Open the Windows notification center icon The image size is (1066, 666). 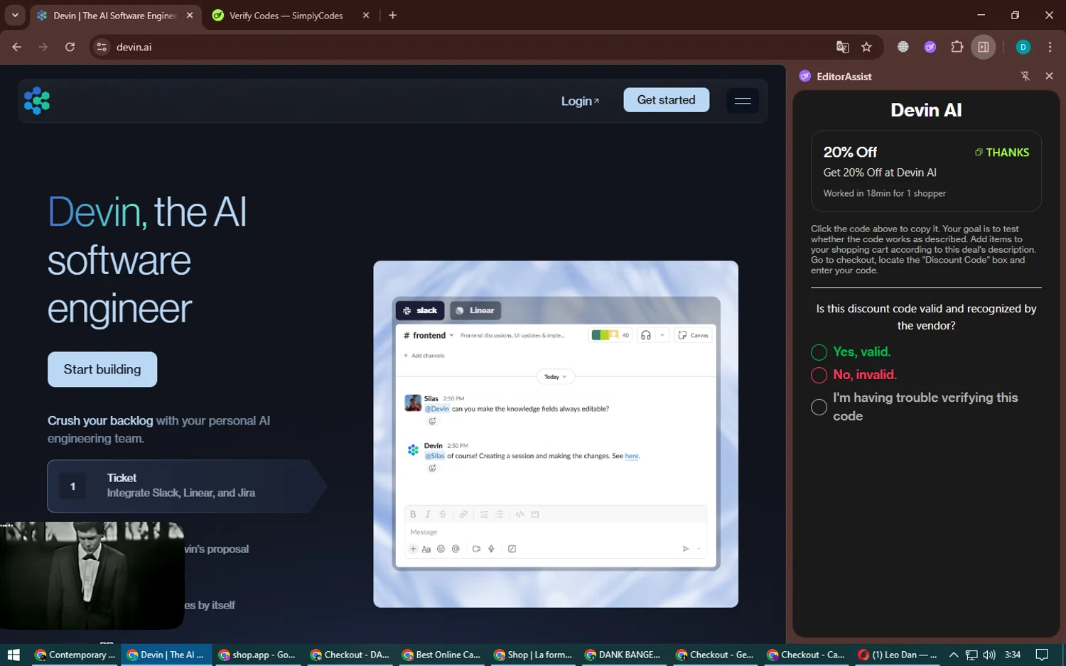point(1042,655)
